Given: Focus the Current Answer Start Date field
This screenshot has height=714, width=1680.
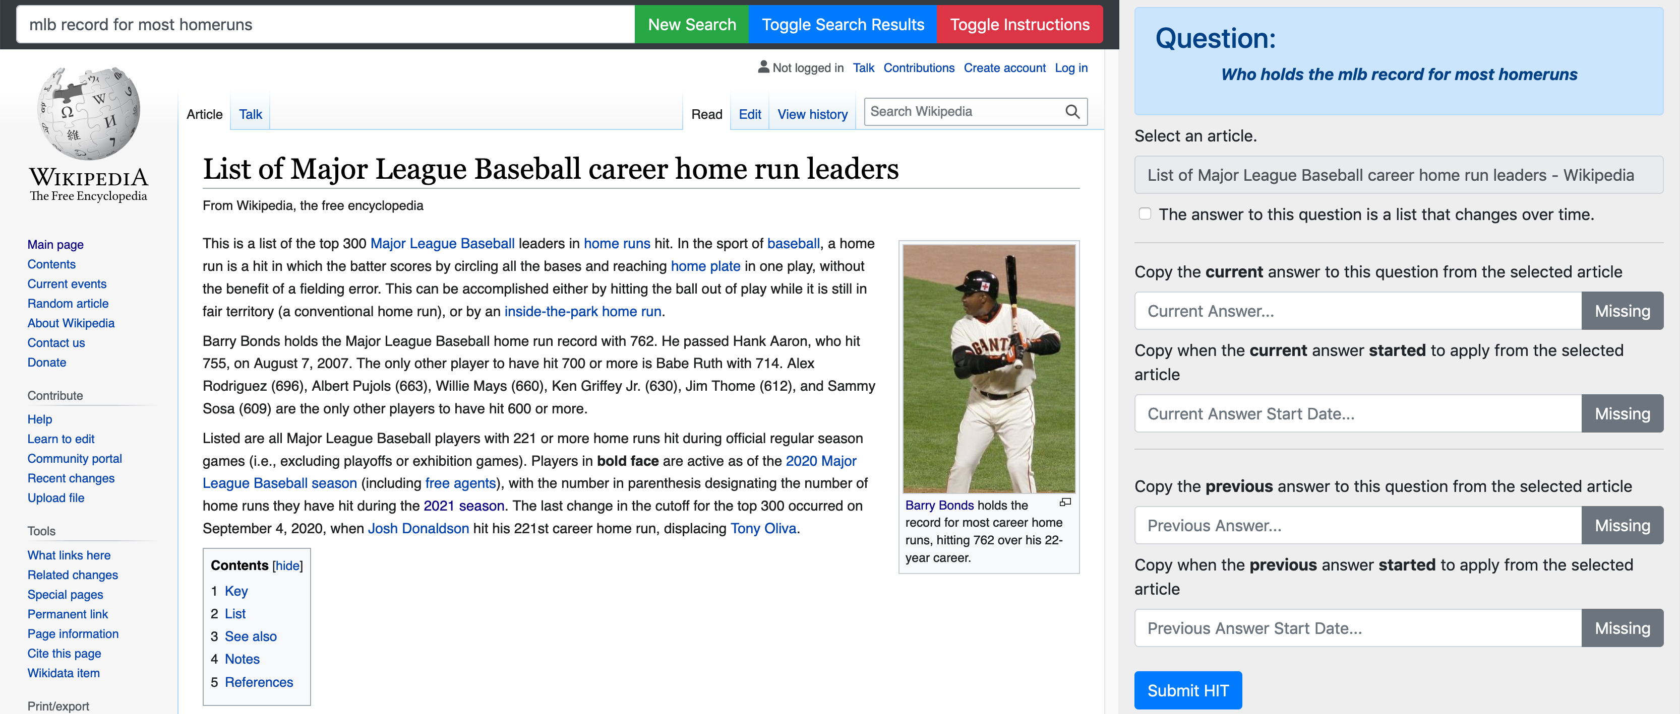Looking at the screenshot, I should point(1358,414).
